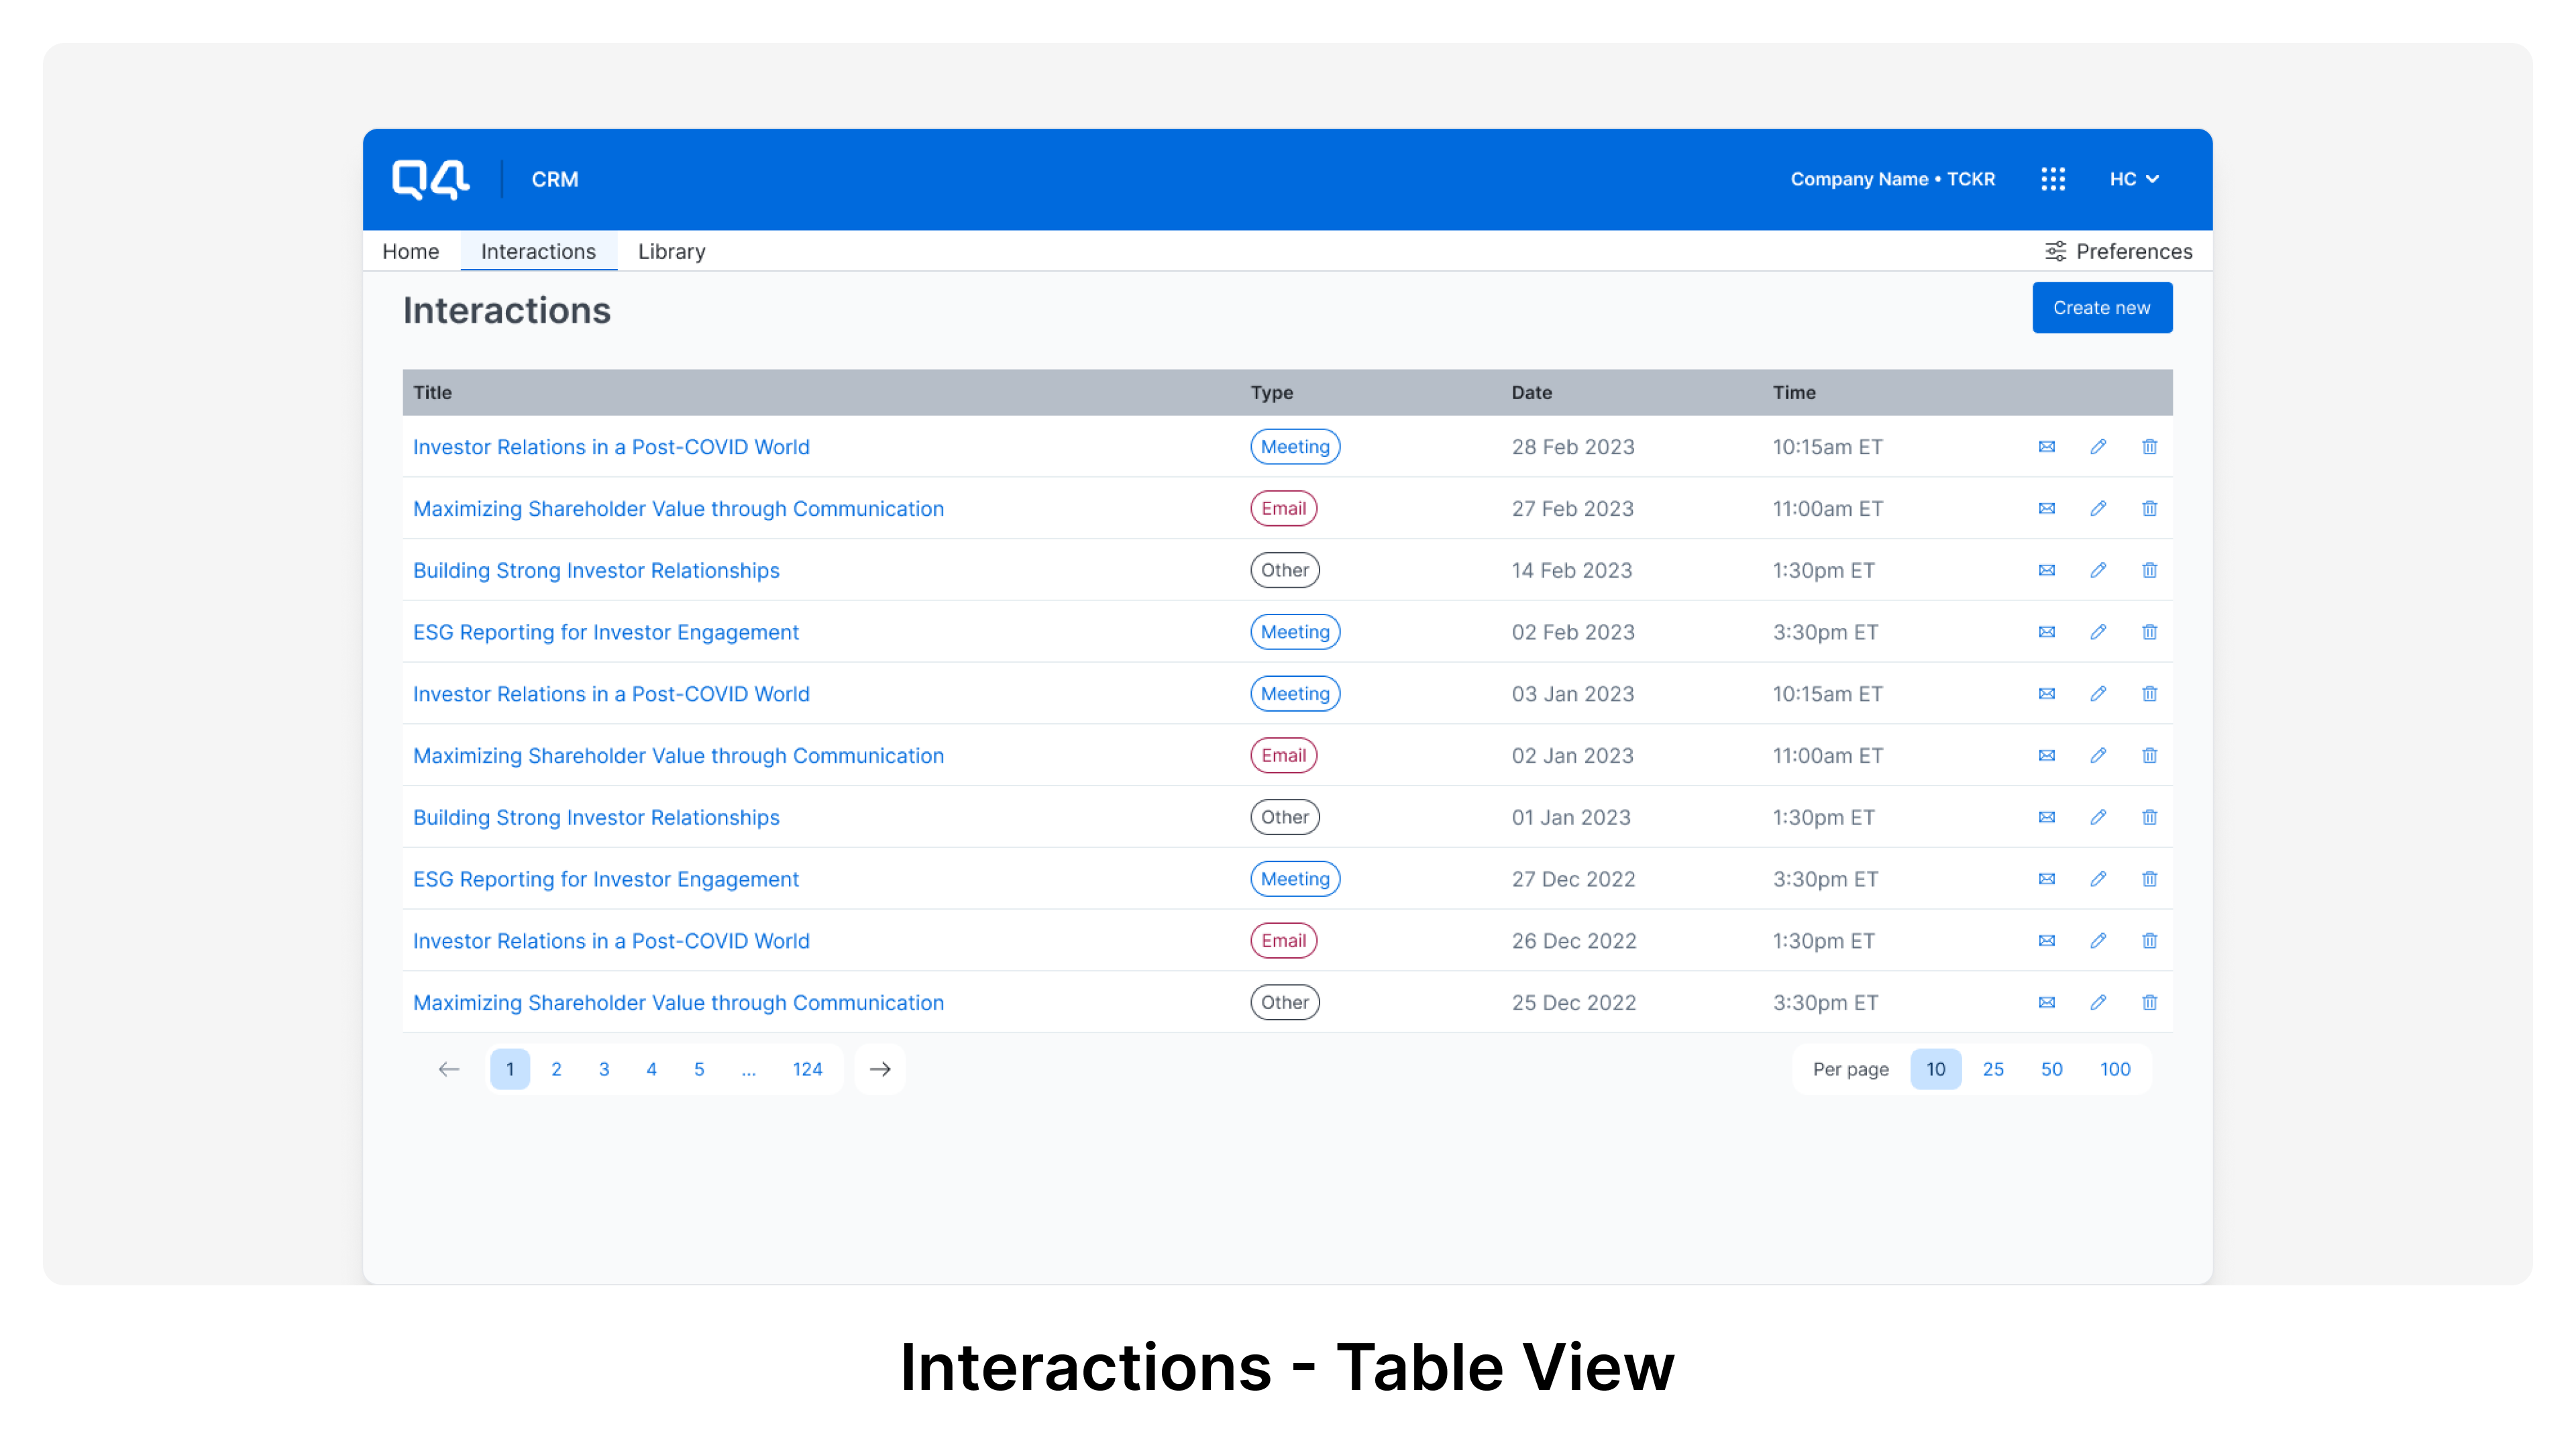Viewport: 2576px width, 1449px height.
Task: Open email details for Investor Relations in a Post-COVID World
Action: click(x=2046, y=447)
